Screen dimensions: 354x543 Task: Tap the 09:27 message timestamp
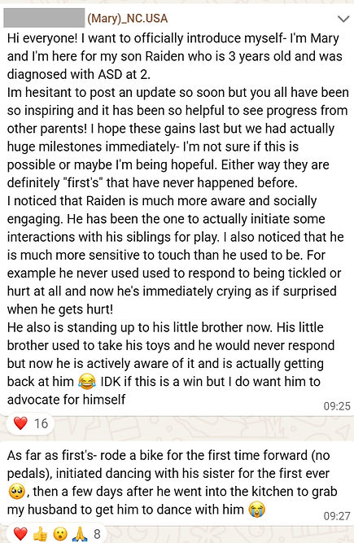[337, 516]
